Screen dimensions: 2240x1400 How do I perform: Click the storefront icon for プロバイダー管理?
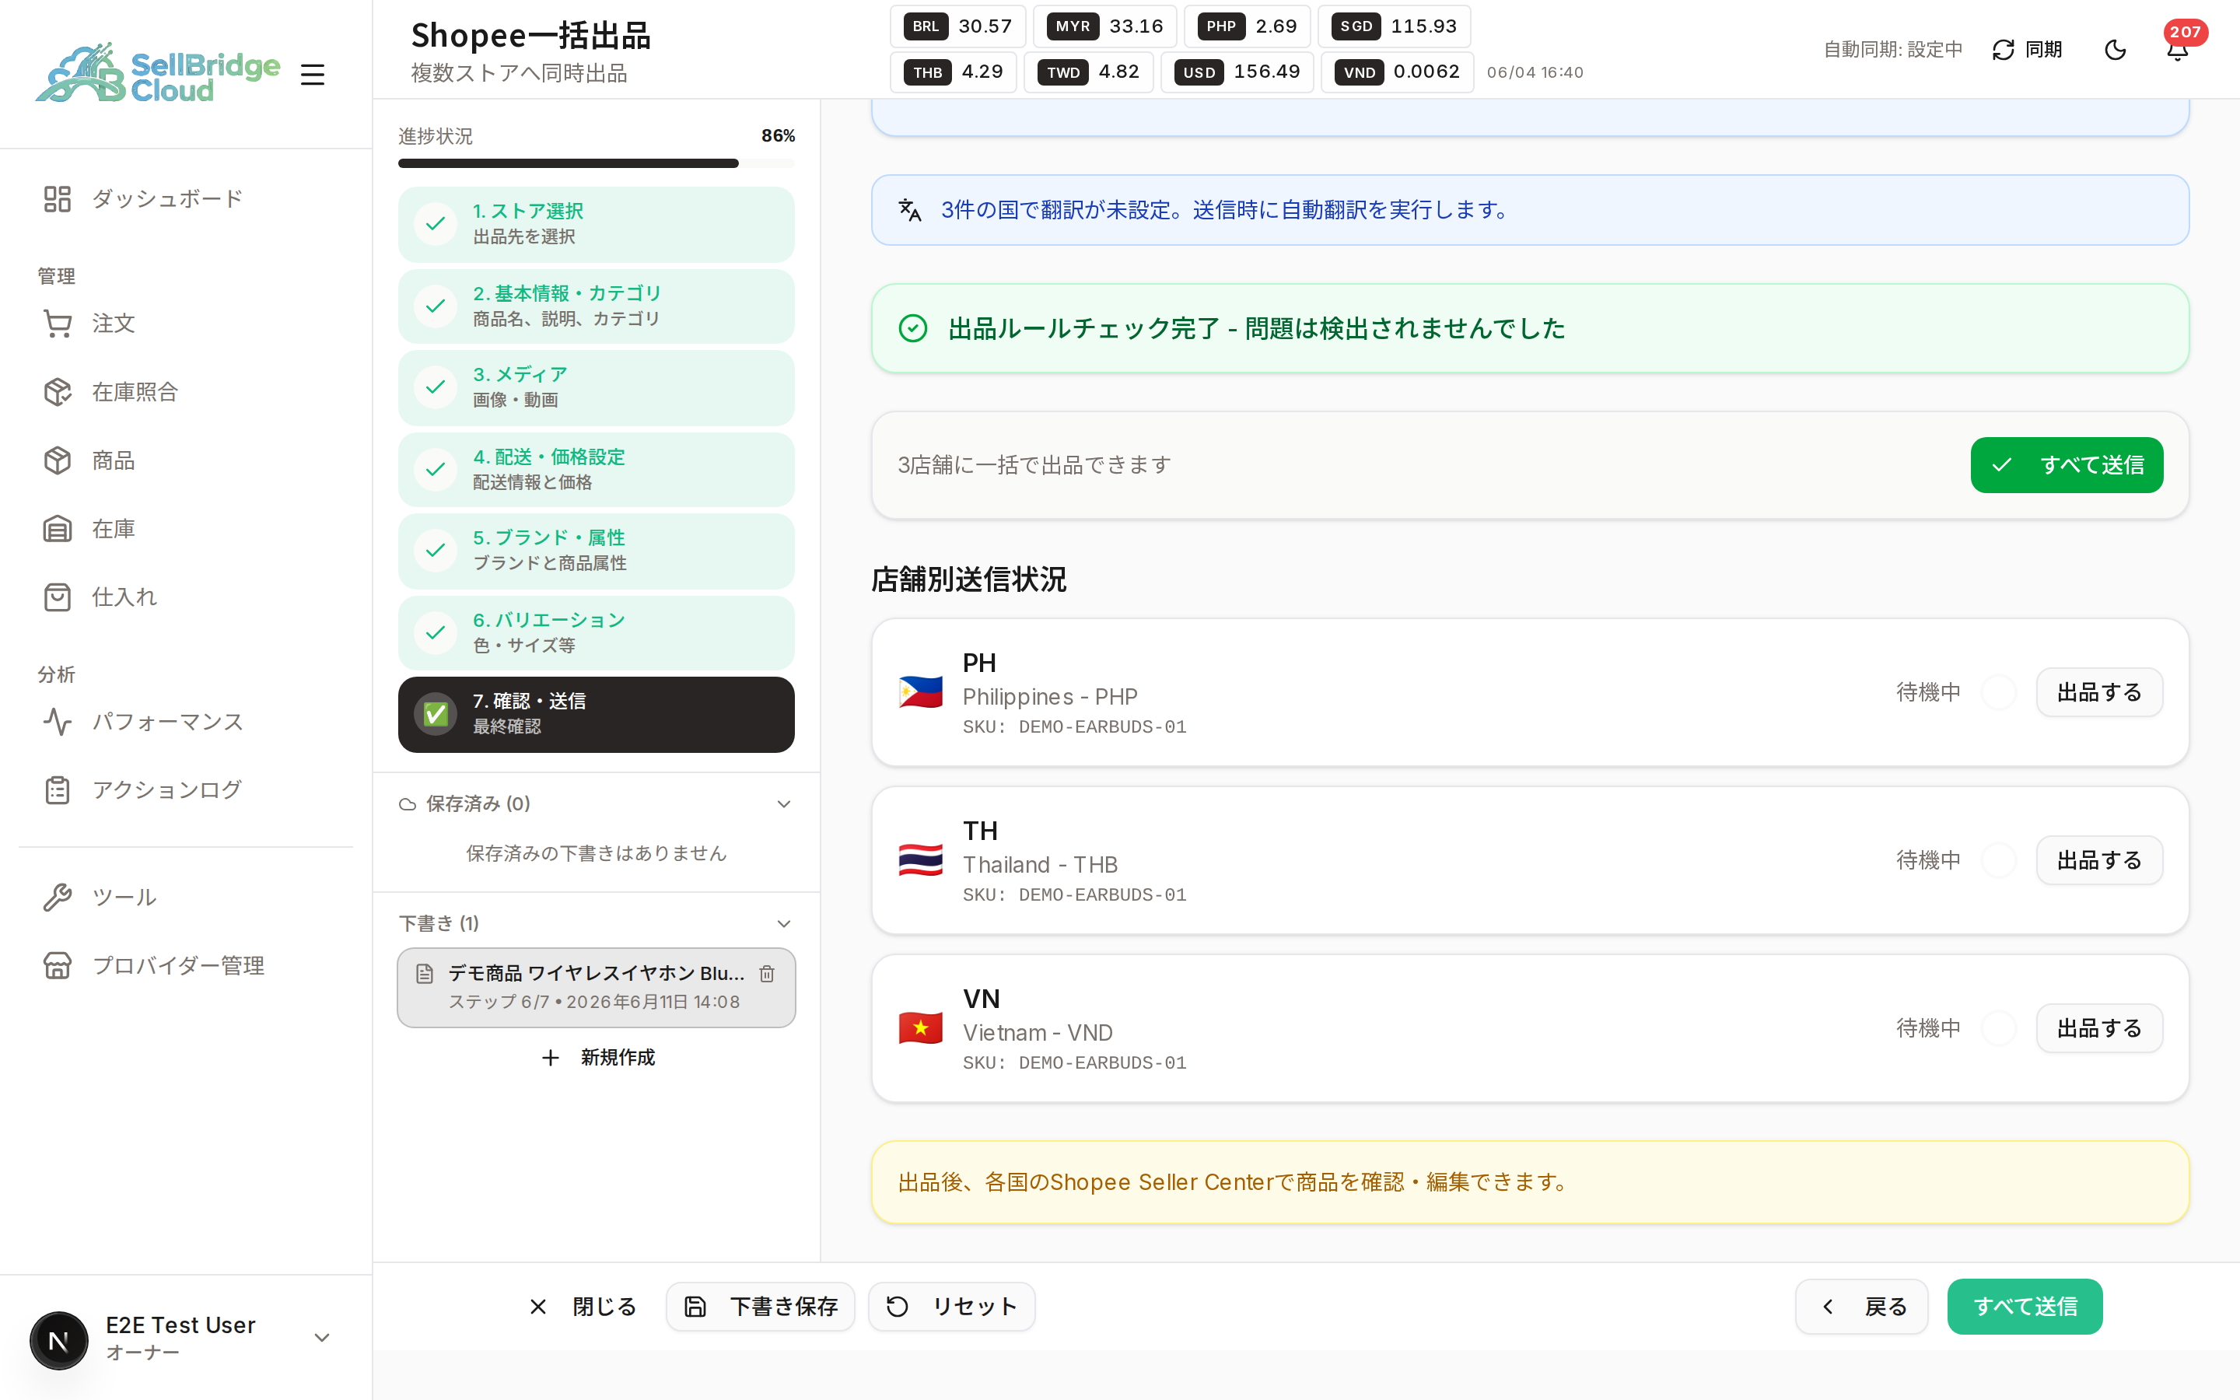(58, 966)
